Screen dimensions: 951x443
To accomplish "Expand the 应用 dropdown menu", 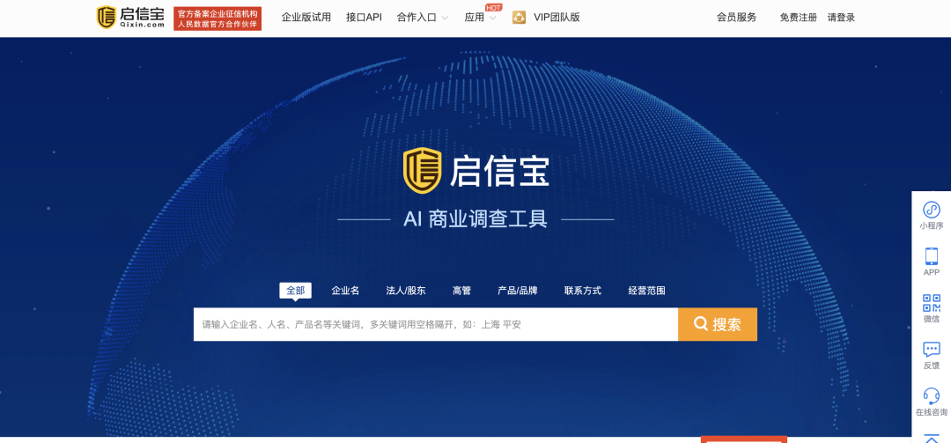I will [481, 18].
